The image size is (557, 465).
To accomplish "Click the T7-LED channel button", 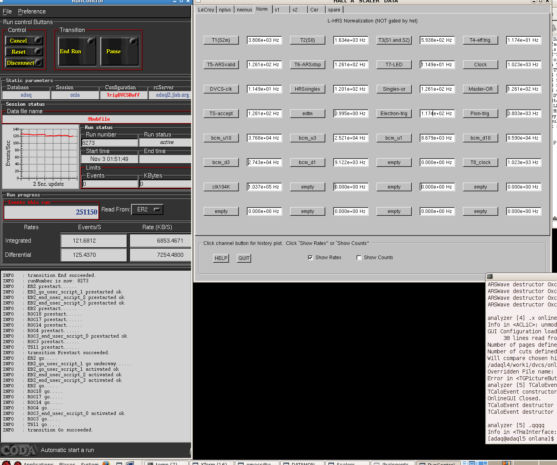I will pyautogui.click(x=394, y=65).
